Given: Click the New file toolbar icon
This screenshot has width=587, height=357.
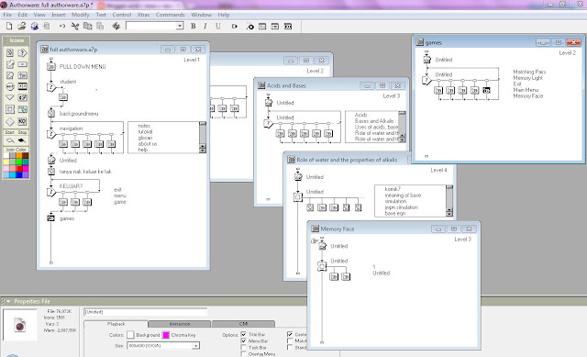Looking at the screenshot, I should pos(9,26).
